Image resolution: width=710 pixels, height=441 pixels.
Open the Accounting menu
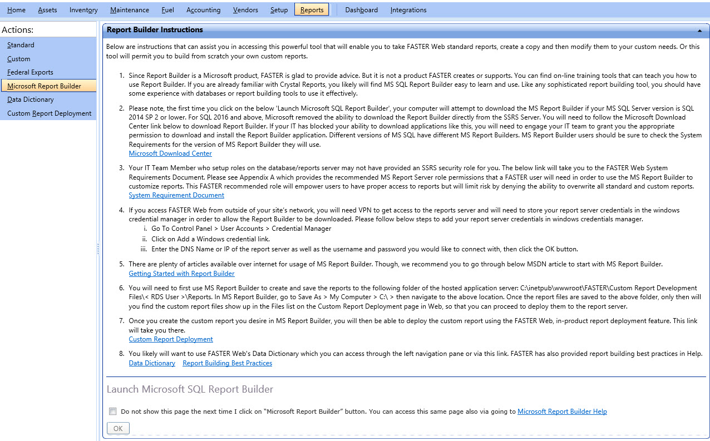(x=204, y=9)
